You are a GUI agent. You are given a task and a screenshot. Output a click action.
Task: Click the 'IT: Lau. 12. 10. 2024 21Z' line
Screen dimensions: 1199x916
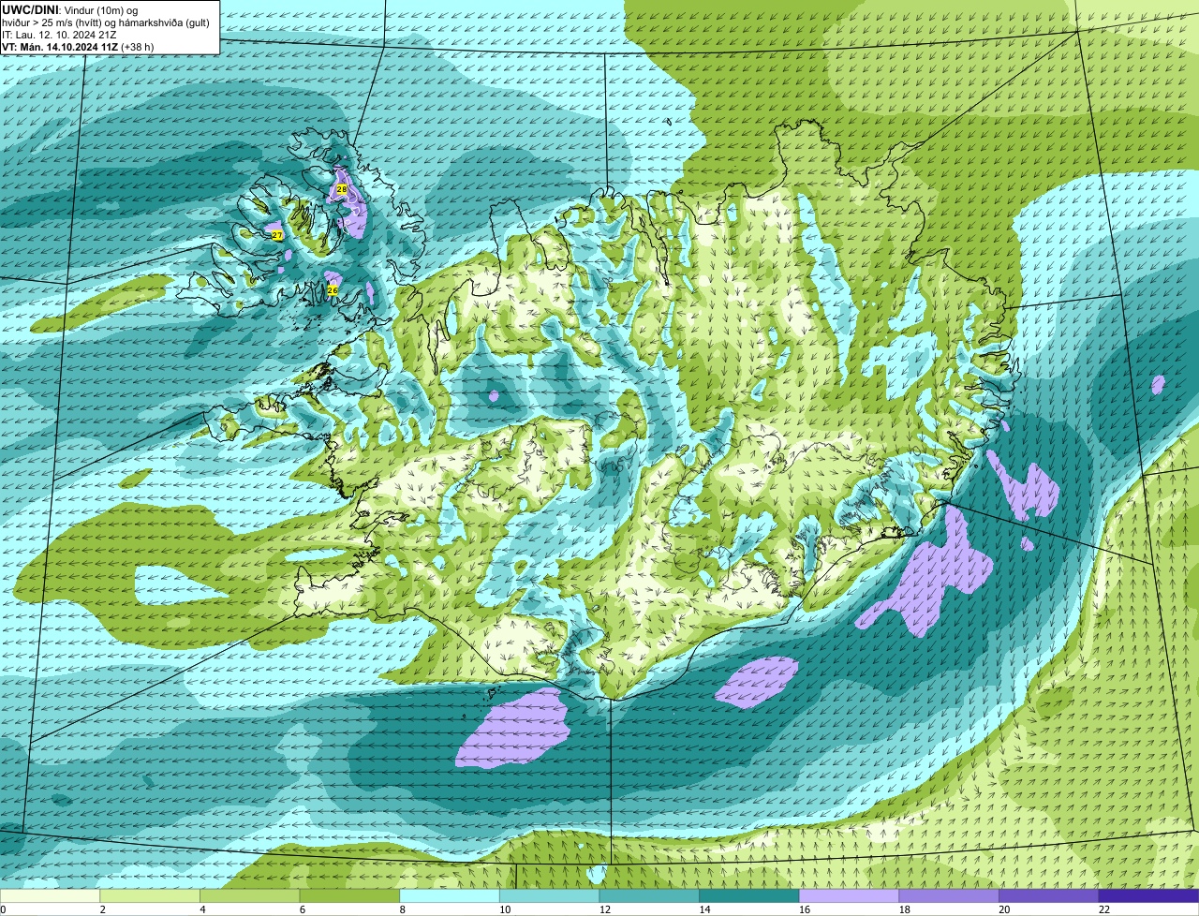(60, 35)
